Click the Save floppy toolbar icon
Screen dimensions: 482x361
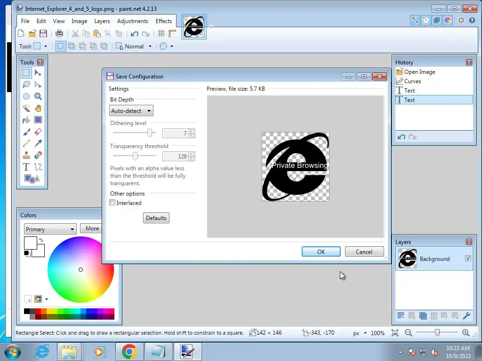pyautogui.click(x=43, y=33)
